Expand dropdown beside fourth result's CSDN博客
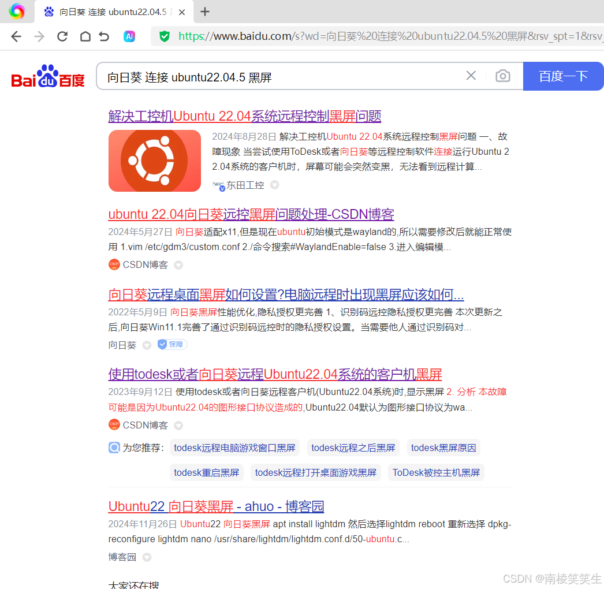 click(178, 425)
